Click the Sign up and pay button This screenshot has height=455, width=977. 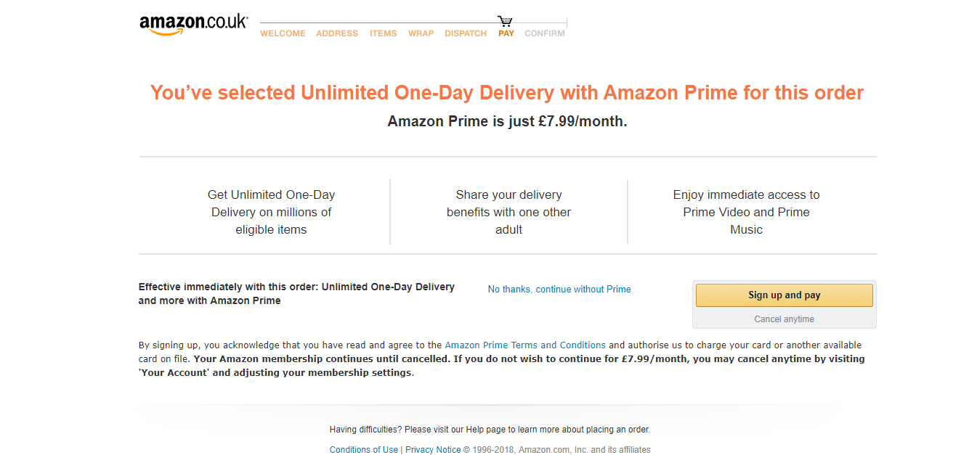(784, 295)
